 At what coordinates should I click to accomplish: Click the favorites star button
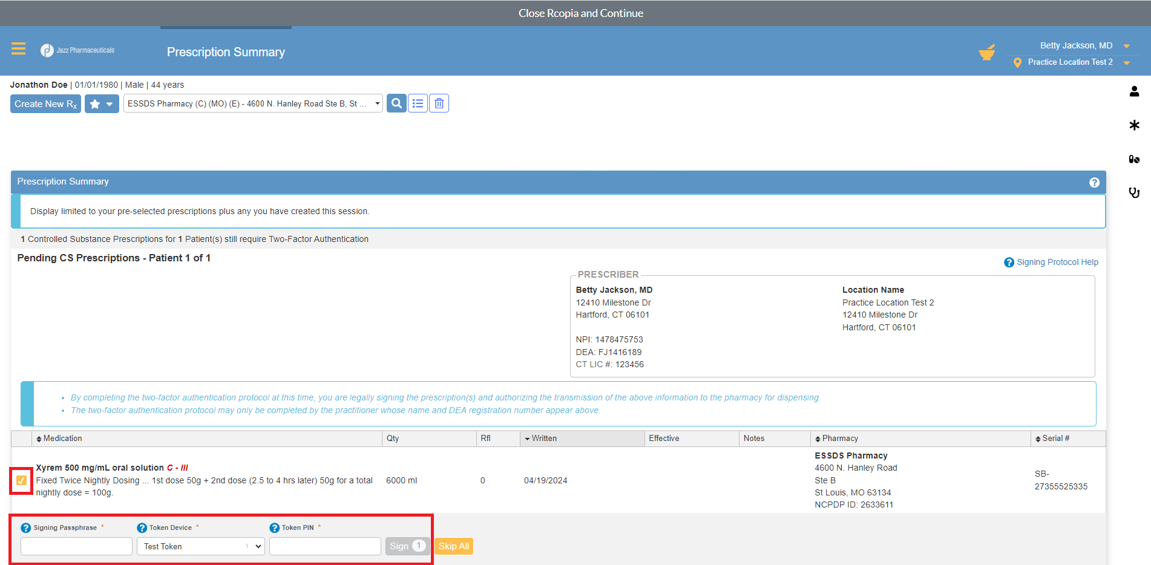point(102,103)
